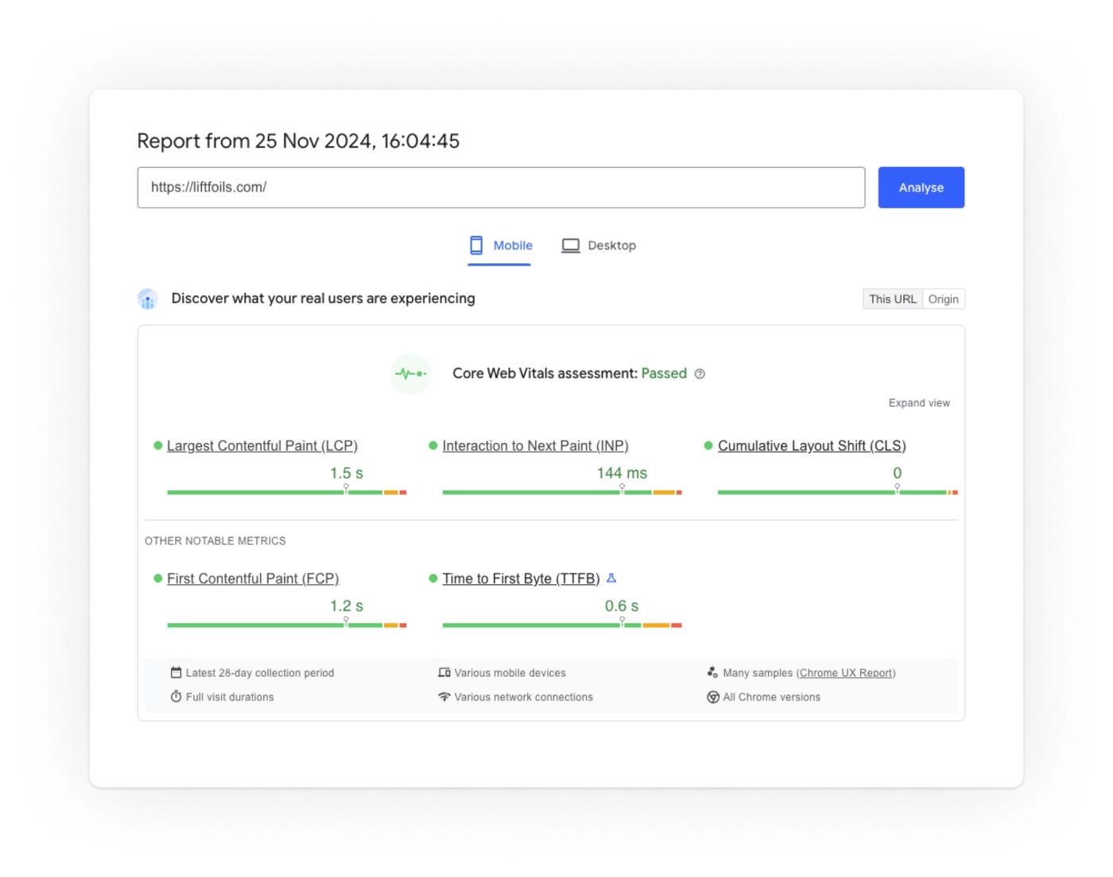Switch to the Origin toggle option
This screenshot has width=1113, height=877.
944,299
